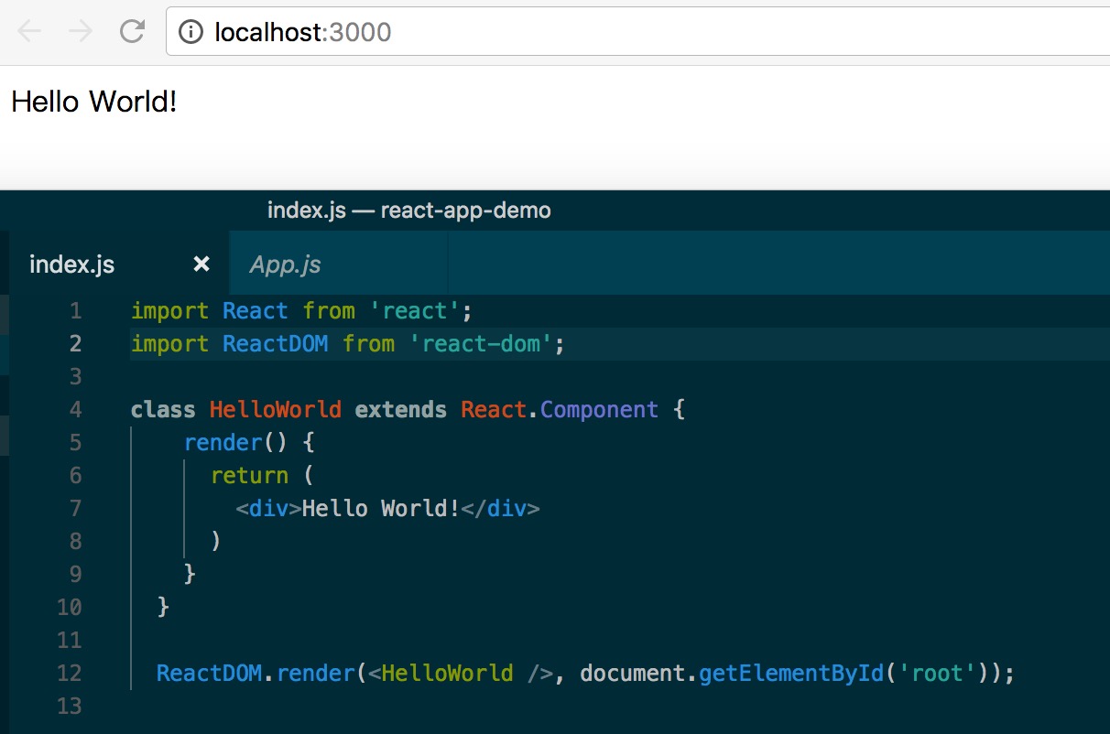Switch to the App.js tab
Viewport: 1110px width, 734px height.
tap(286, 264)
